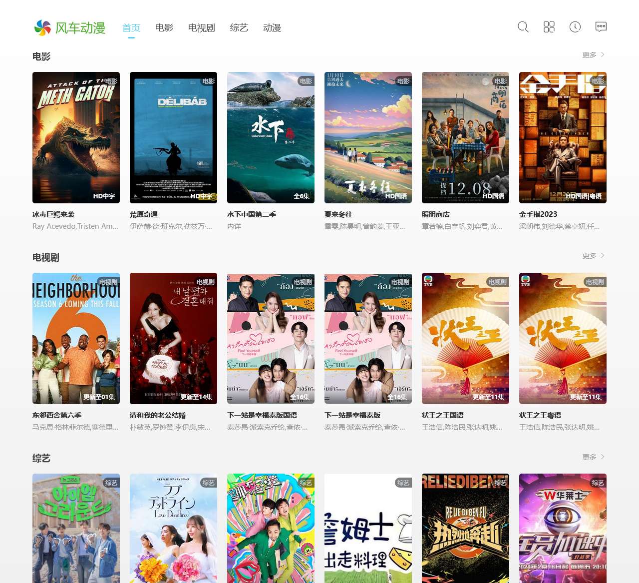
Task: Click the 雪雯,陈昊明 cast text
Action: (x=364, y=226)
